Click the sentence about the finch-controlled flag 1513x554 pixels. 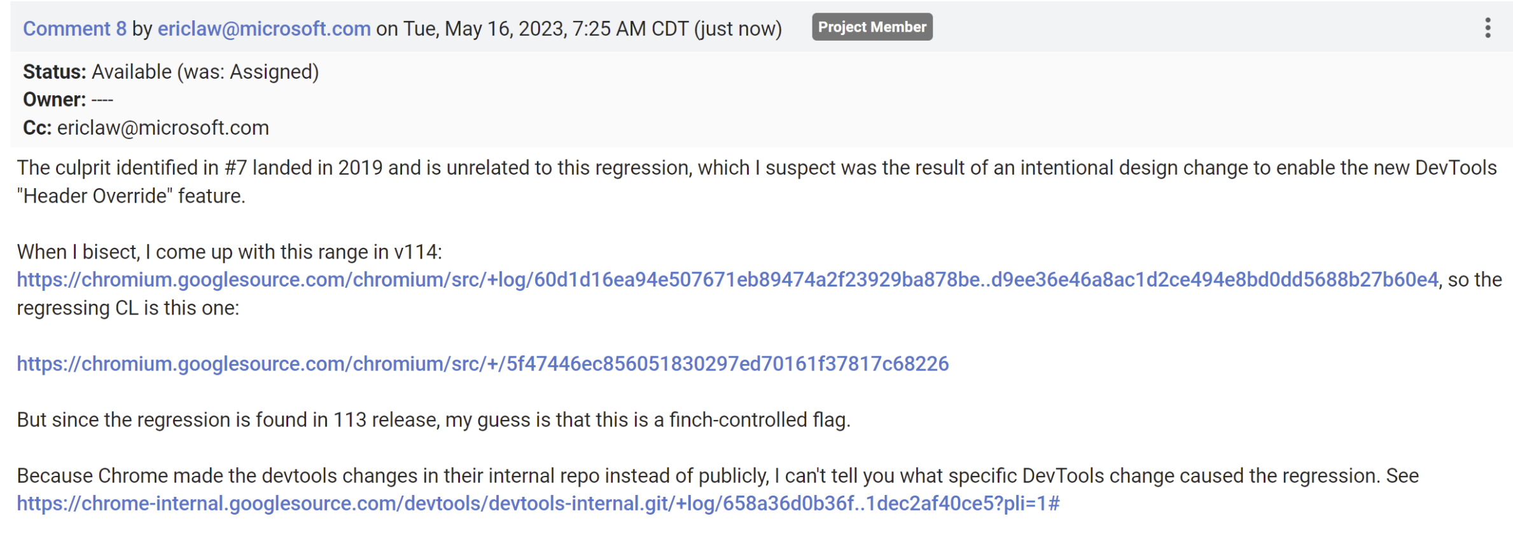coord(433,419)
